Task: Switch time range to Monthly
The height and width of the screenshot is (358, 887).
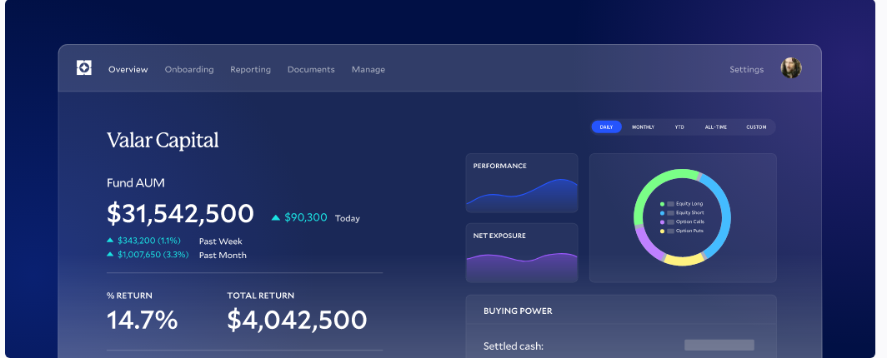Action: click(x=643, y=127)
